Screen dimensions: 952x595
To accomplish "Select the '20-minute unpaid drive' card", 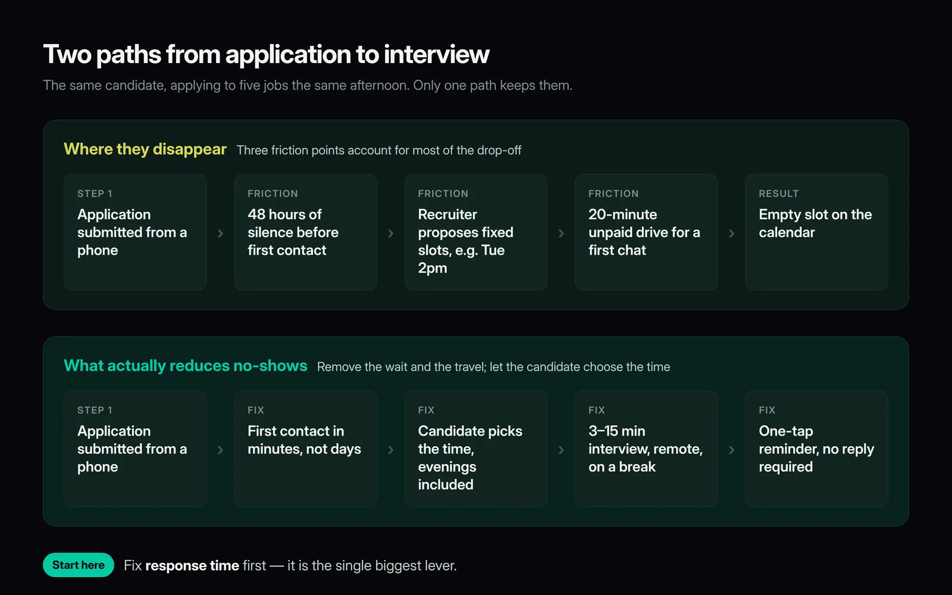I will [x=646, y=232].
